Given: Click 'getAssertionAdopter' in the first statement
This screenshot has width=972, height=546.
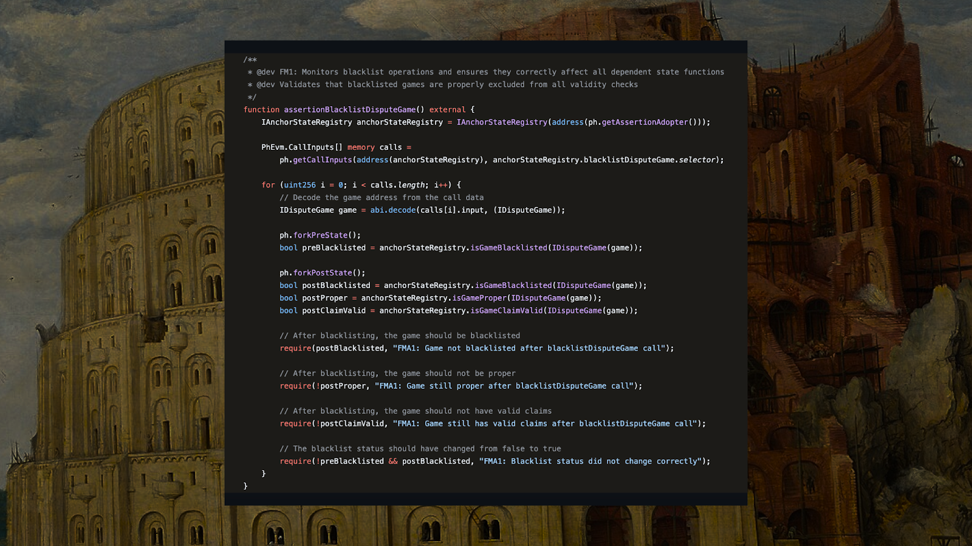Looking at the screenshot, I should (645, 123).
